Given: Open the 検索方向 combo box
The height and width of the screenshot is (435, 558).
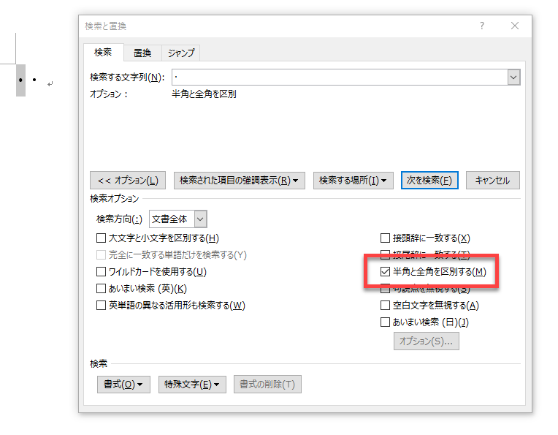Looking at the screenshot, I should point(178,219).
